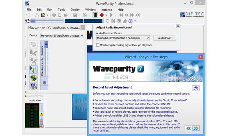Viewport: 235px width, 136px height.
Task: Click the context help question-mark icon at toolbar start
Action: click(28, 15)
